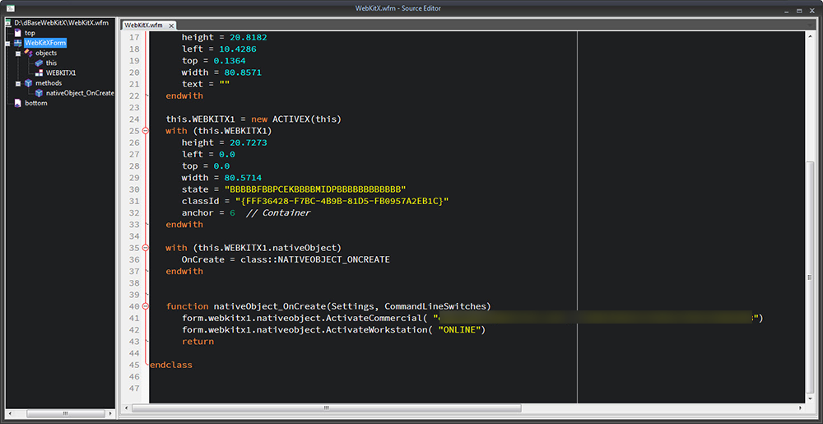Click the editor horizontal scrollbar left arrow
Viewport: 823px width, 424px height.
coord(126,408)
